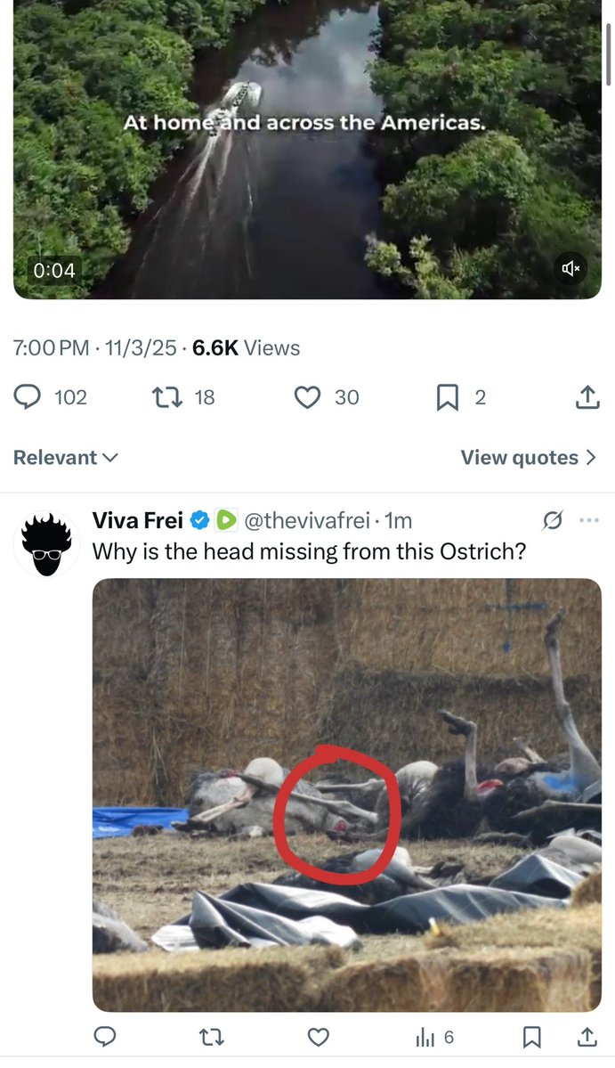The image size is (615, 1068).
Task: Share the main post via upload icon
Action: click(587, 397)
